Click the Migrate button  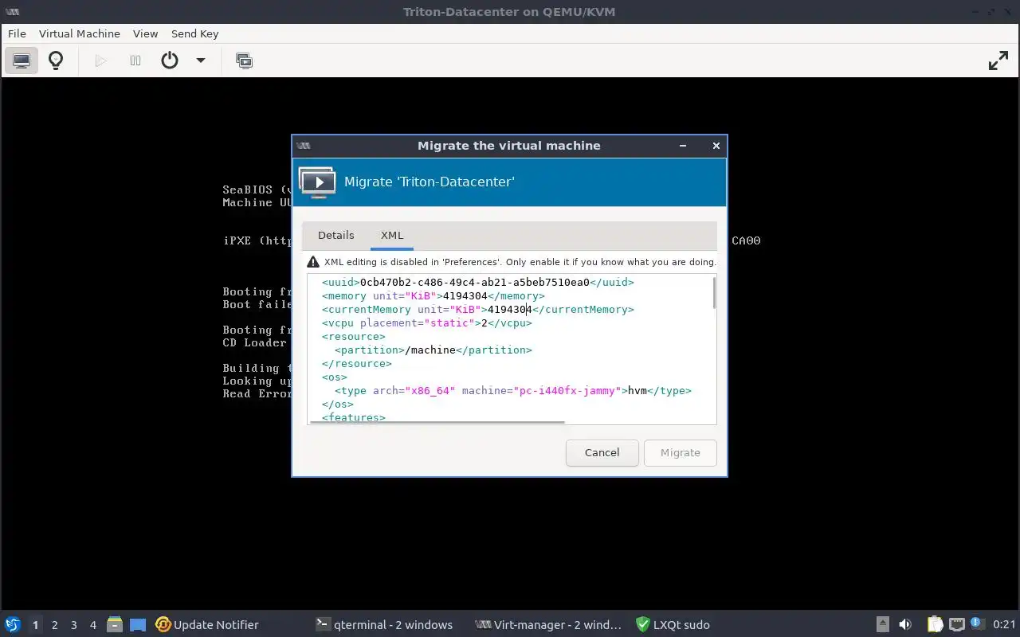click(x=681, y=452)
